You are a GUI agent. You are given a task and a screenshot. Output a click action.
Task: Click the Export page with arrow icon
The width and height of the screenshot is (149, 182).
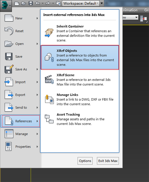pyautogui.click(x=9, y=95)
